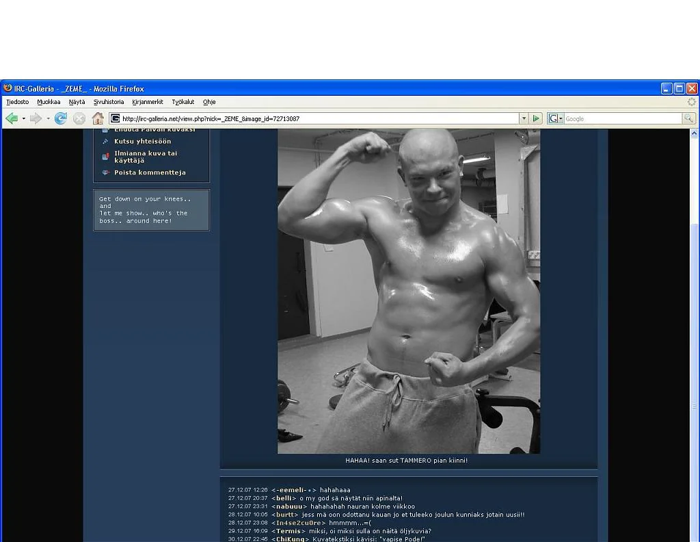Click the scrollbar up arrow
The width and height of the screenshot is (700, 542).
click(x=695, y=133)
